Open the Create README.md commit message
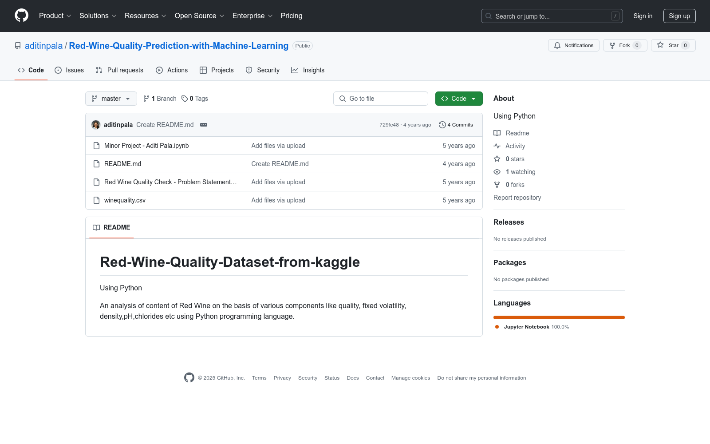The image size is (710, 444). (x=165, y=125)
